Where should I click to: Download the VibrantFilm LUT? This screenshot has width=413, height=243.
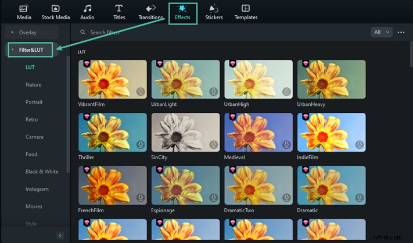[141, 91]
